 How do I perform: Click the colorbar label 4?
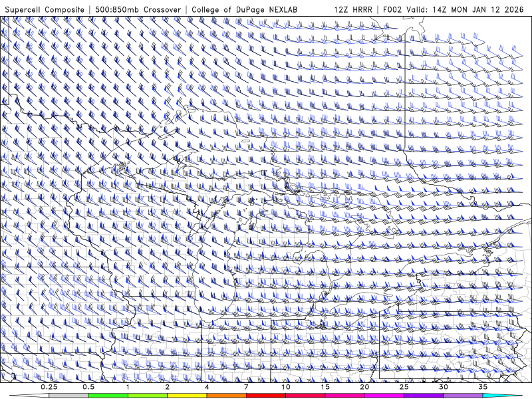[x=207, y=387]
